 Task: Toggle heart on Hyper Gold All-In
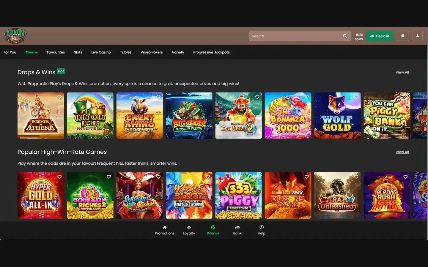click(x=59, y=177)
